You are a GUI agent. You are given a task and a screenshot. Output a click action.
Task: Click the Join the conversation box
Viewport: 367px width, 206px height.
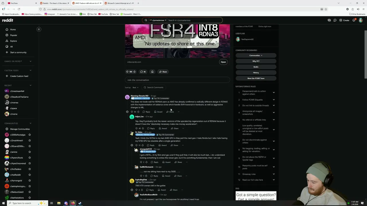177,80
